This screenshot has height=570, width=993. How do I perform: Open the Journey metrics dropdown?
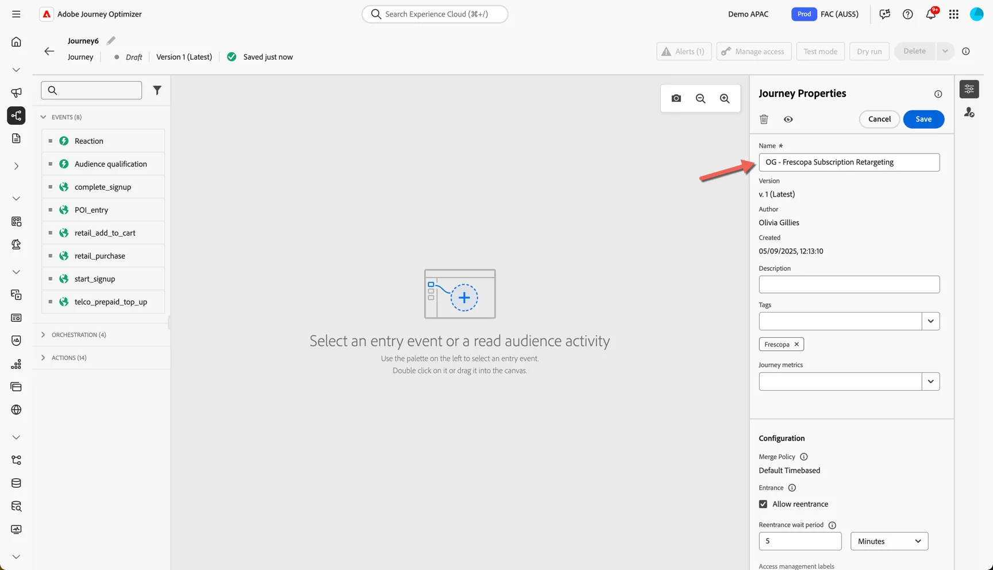click(930, 382)
